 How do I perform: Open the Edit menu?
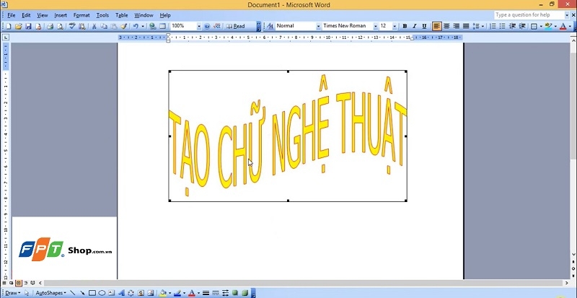tap(26, 15)
